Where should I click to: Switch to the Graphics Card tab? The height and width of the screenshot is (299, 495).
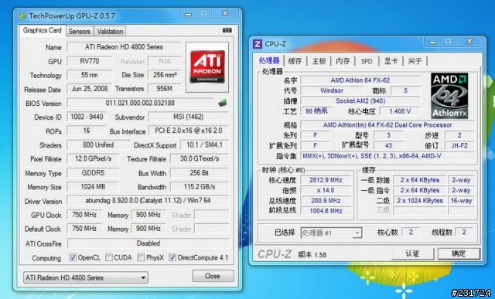click(42, 31)
